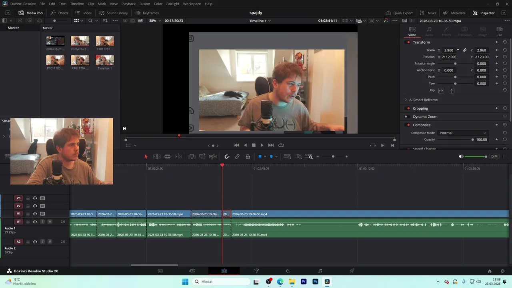Open the Metadata panel
Screen dimensions: 512x288
point(454,13)
